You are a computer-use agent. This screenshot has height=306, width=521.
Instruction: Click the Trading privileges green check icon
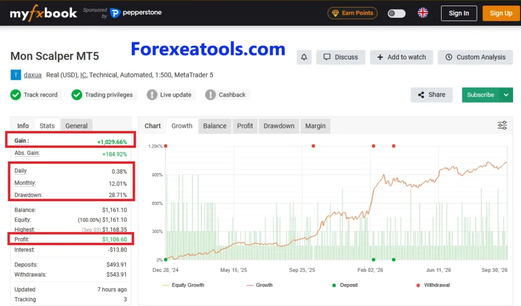tap(76, 95)
